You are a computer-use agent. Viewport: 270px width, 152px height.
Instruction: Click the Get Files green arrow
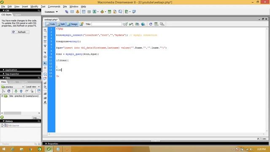coord(16,91)
